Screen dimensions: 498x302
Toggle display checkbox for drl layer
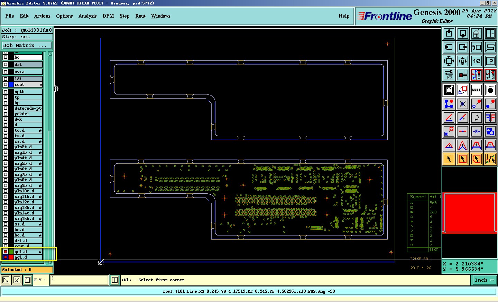(6, 64)
